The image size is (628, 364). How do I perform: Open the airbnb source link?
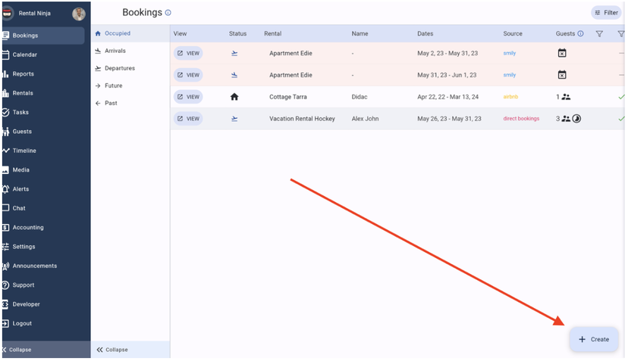coord(511,97)
